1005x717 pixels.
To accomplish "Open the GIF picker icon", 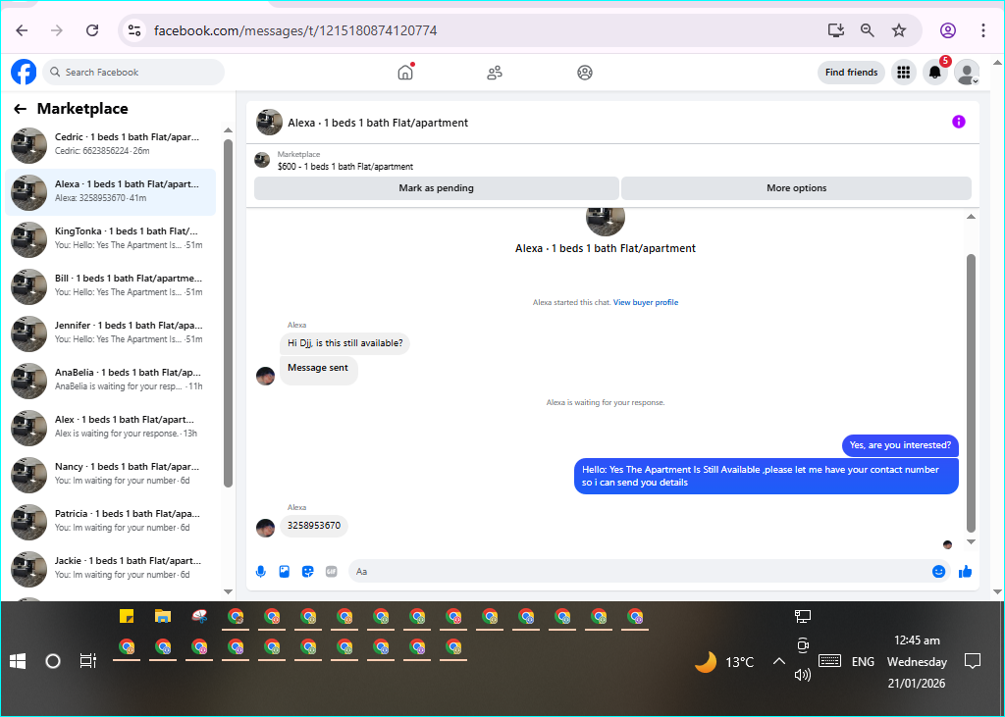I will coord(332,572).
